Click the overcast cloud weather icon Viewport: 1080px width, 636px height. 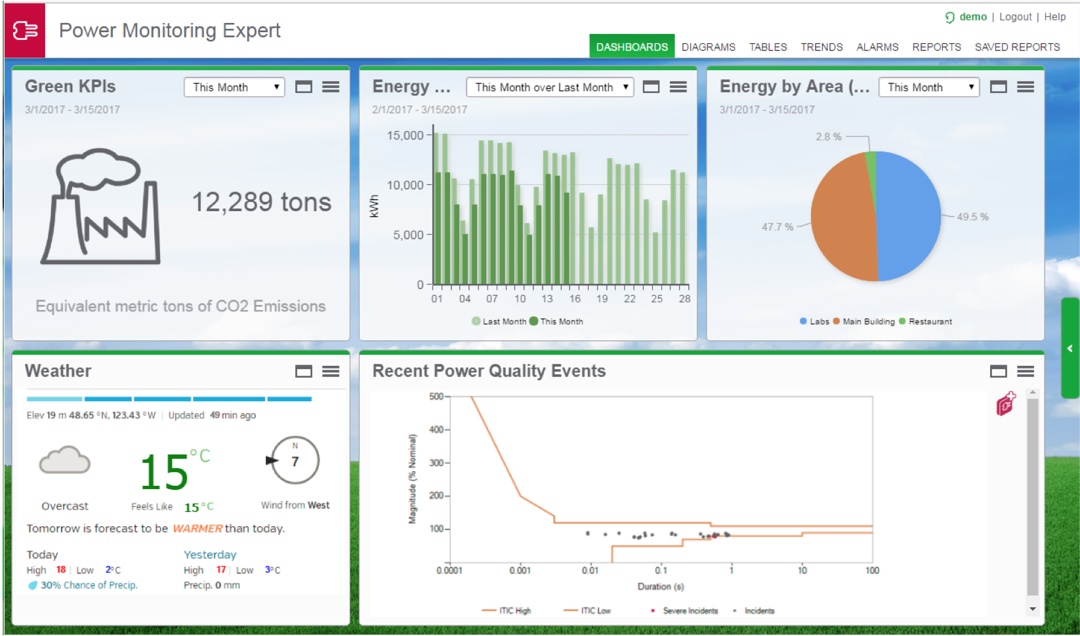click(64, 460)
